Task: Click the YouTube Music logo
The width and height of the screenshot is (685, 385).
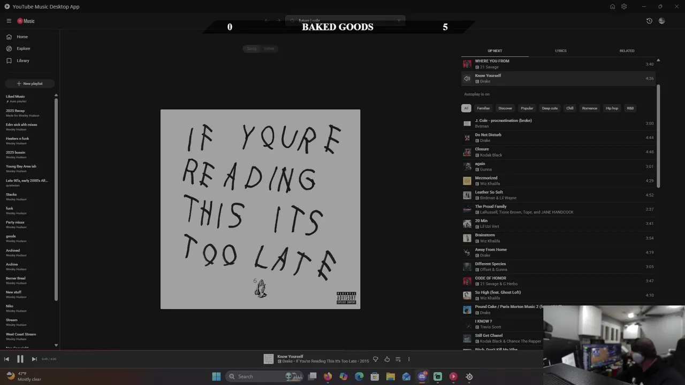Action: [x=26, y=21]
